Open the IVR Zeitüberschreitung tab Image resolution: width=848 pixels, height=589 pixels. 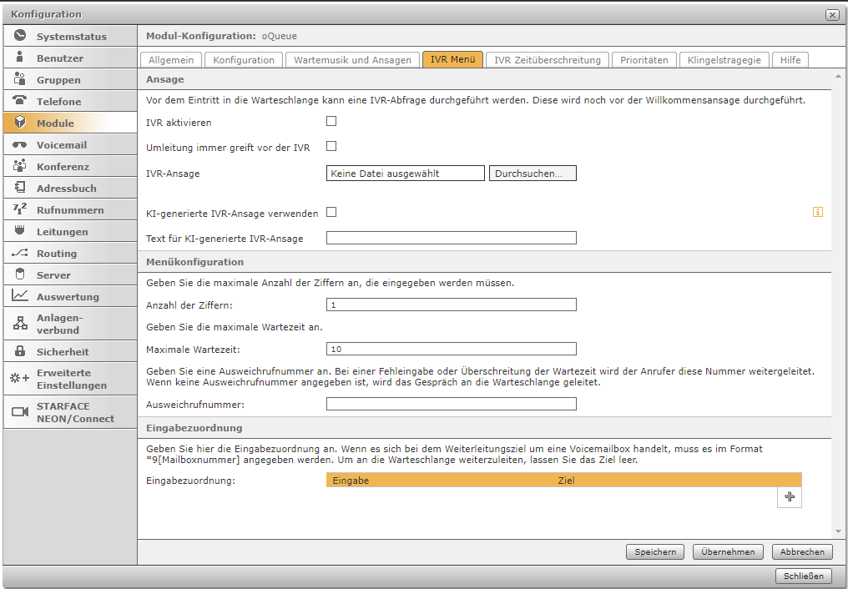point(548,60)
